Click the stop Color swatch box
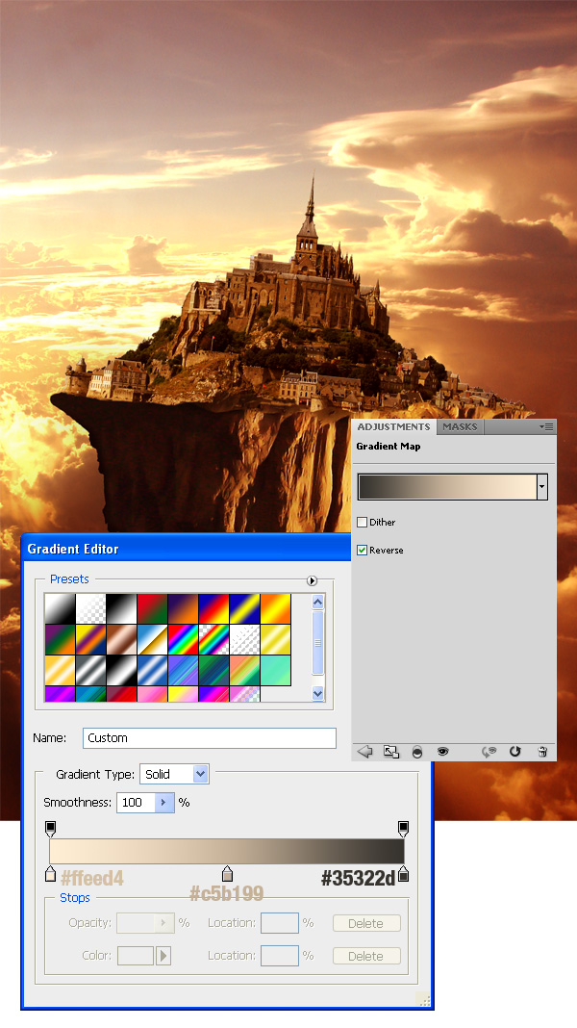577x1028 pixels. 136,956
